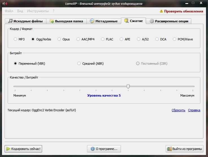Screen dimensions: 208x157
Task: Click the Максимум label
Action: [x=187, y=95]
